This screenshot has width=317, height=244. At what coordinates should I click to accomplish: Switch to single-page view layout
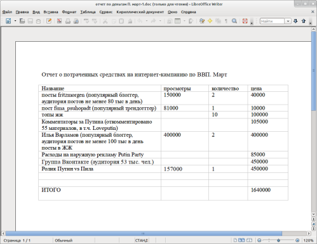[235, 240]
